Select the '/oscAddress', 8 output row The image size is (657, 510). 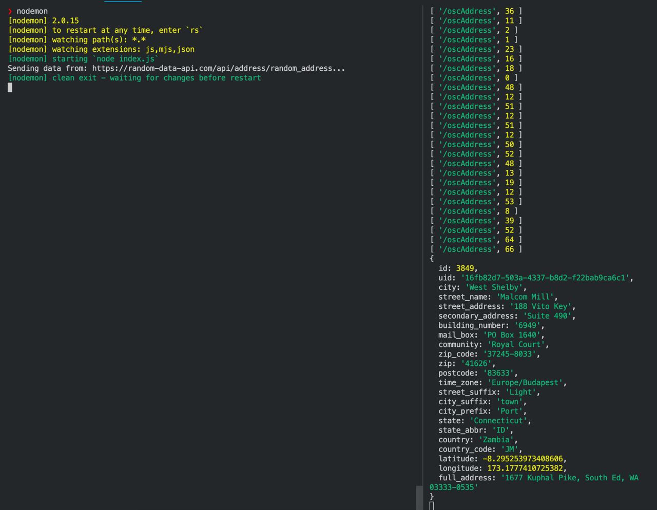pos(474,211)
